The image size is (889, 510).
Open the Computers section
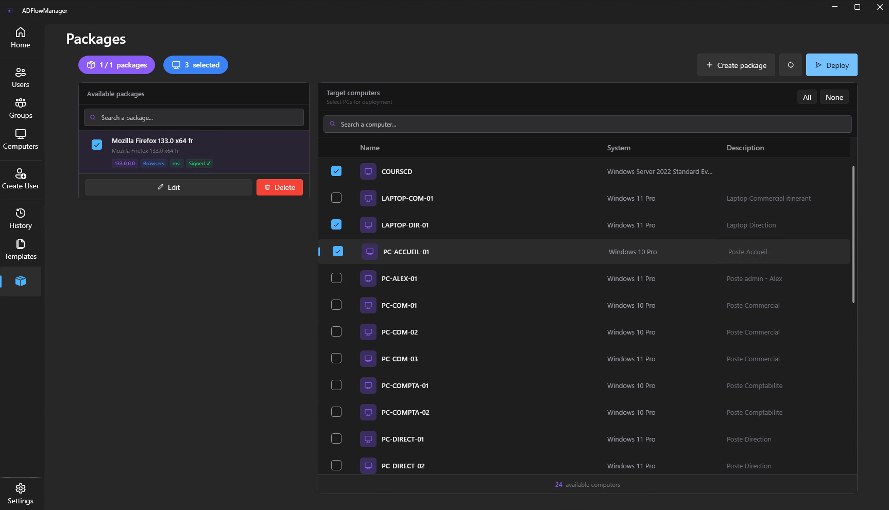21,139
